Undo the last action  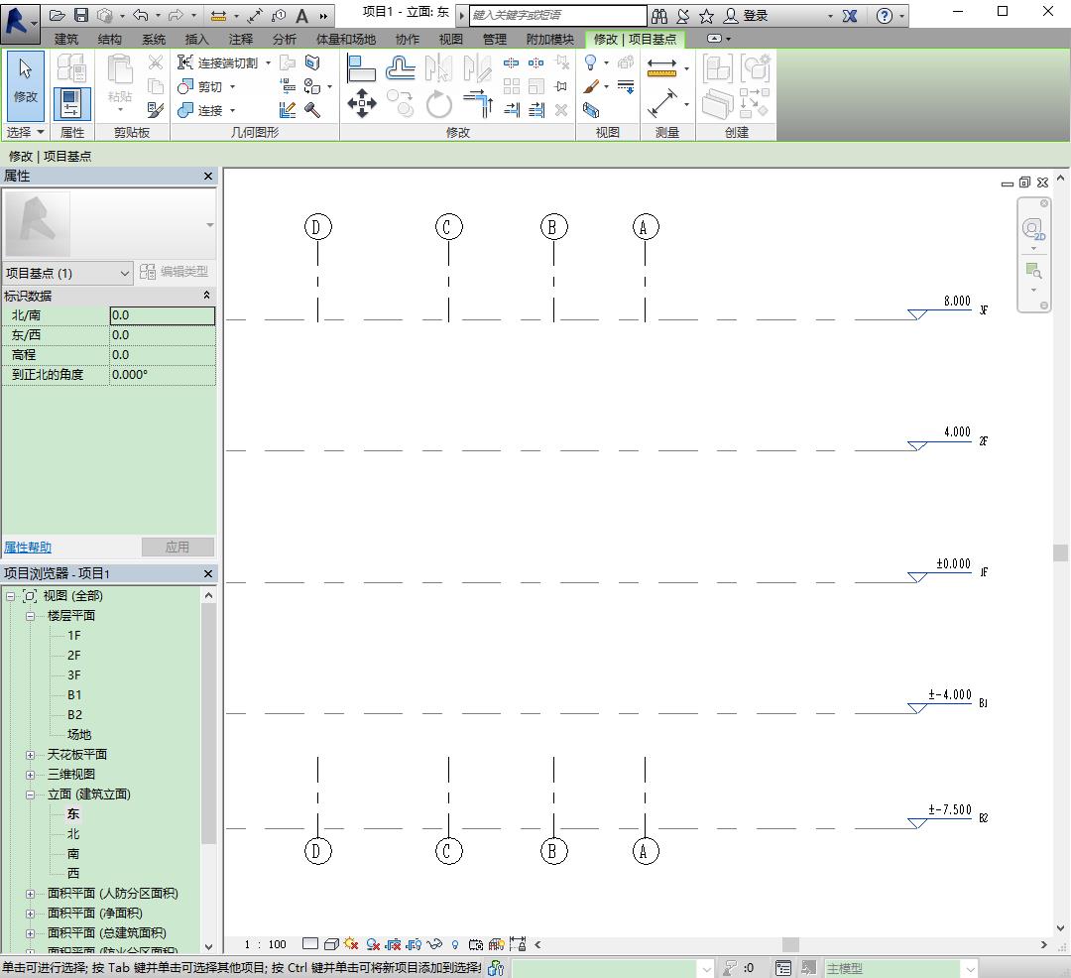click(x=141, y=15)
